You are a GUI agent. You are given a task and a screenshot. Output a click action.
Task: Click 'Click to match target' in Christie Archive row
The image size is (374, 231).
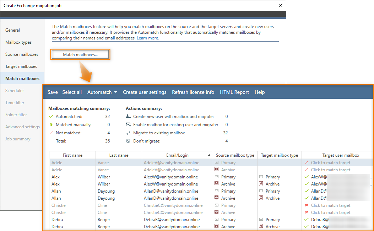331,213
